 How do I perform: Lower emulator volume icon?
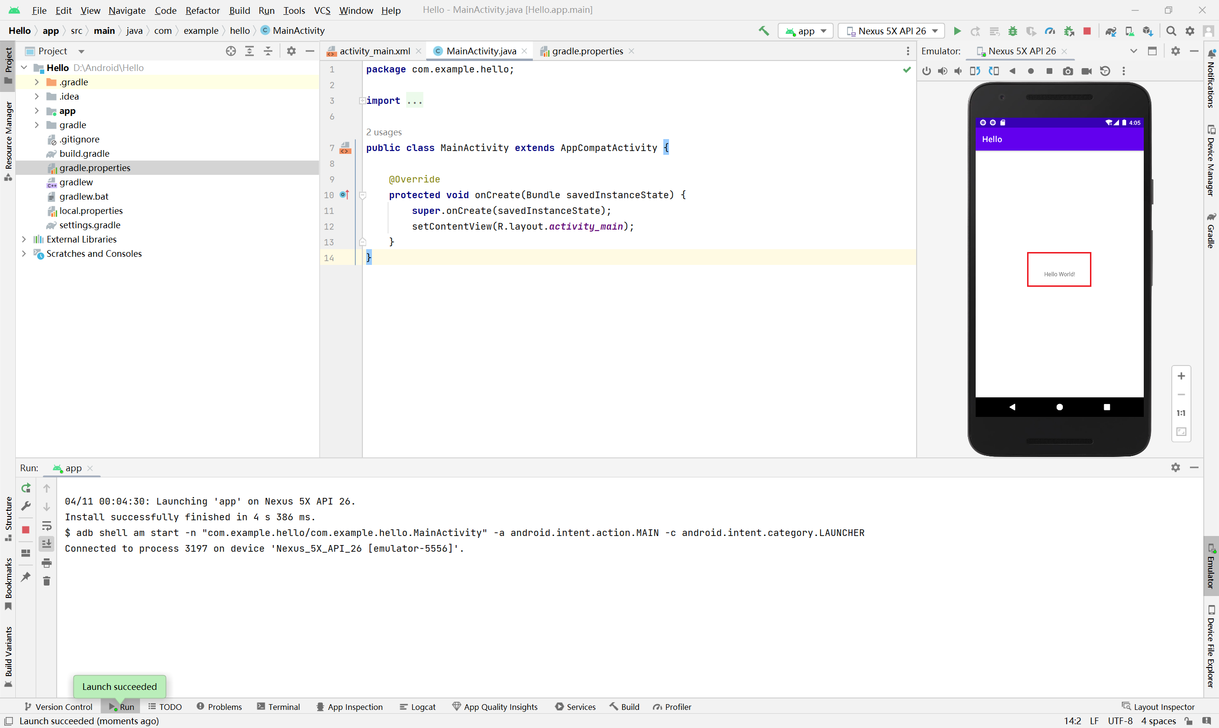(x=958, y=71)
